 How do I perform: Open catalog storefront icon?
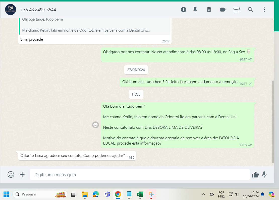pos(237,10)
